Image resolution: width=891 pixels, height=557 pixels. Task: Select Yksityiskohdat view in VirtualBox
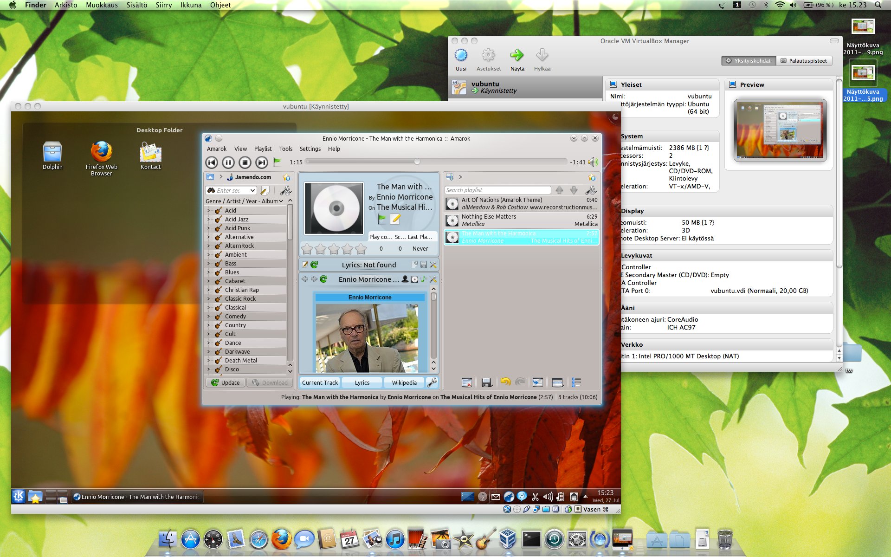[x=748, y=61]
